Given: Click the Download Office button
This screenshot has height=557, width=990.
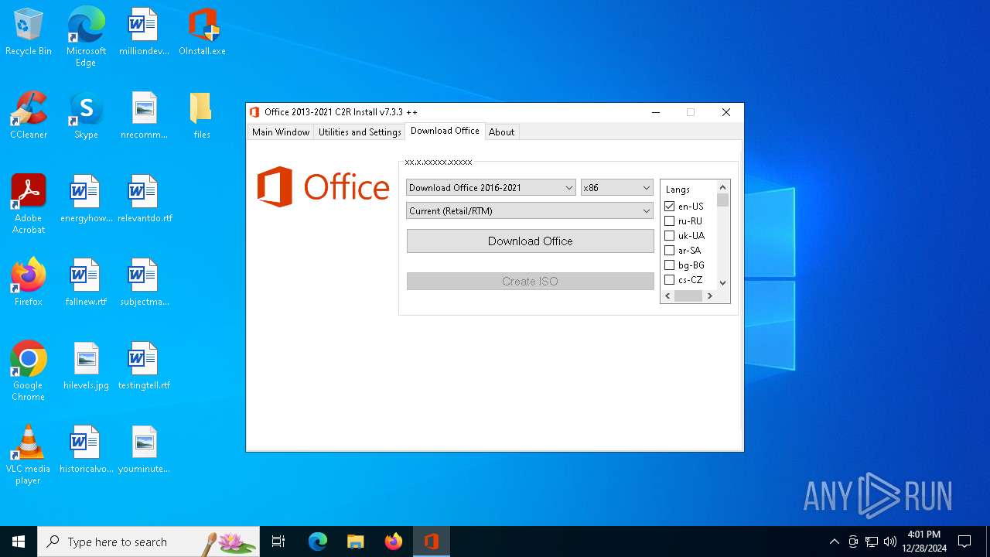Looking at the screenshot, I should pos(531,241).
